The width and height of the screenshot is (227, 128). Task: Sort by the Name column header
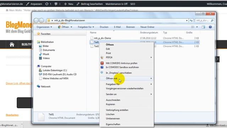[x=93, y=33]
